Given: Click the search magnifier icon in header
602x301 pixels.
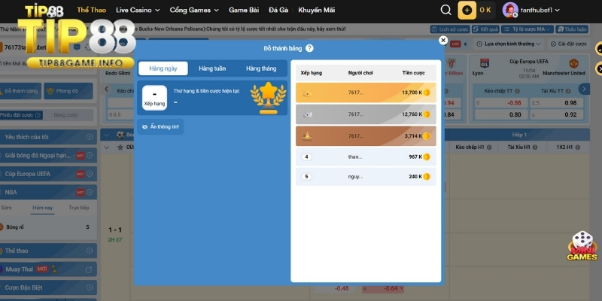Looking at the screenshot, I should pyautogui.click(x=446, y=10).
